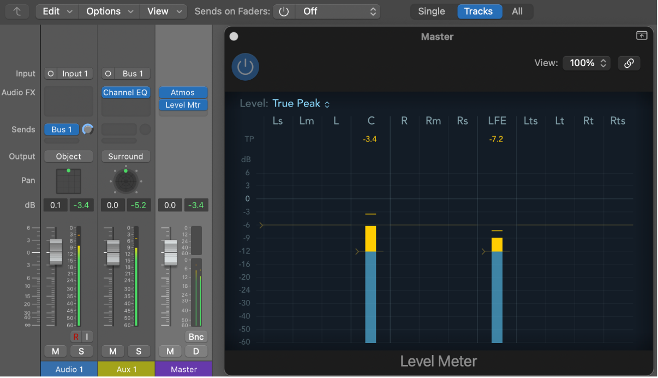The image size is (658, 378).
Task: Click the Bus 1 send level knob
Action: [87, 129]
